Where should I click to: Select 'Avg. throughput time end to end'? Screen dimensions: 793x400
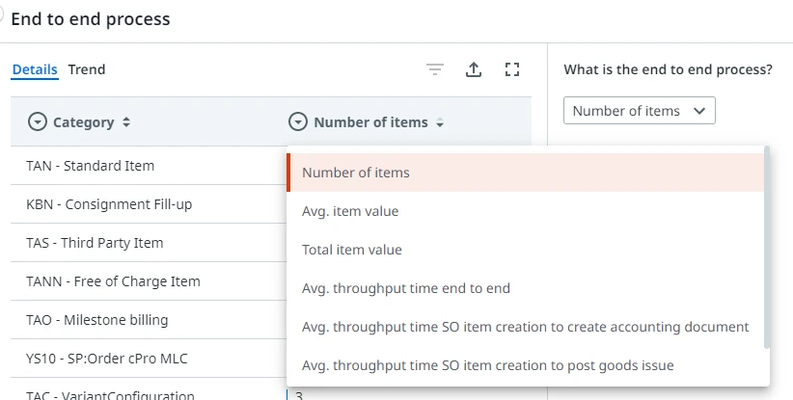(526, 288)
